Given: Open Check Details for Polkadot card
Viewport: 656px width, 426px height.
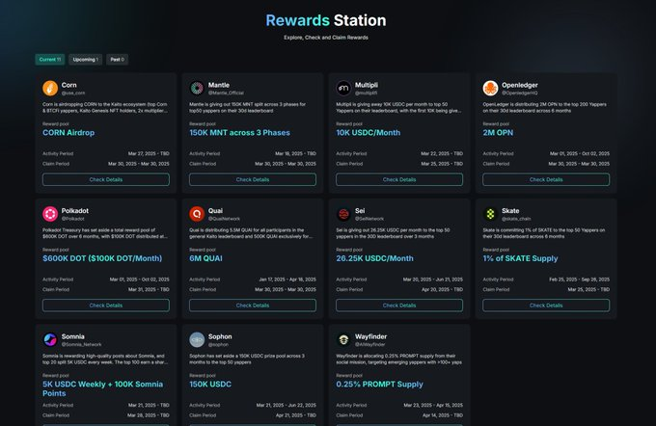Looking at the screenshot, I should pos(106,306).
